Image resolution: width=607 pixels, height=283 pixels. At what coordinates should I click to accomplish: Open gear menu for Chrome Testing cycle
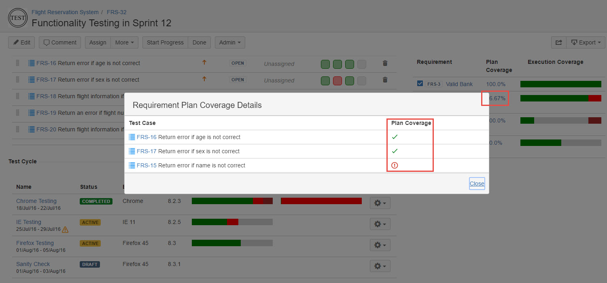380,203
